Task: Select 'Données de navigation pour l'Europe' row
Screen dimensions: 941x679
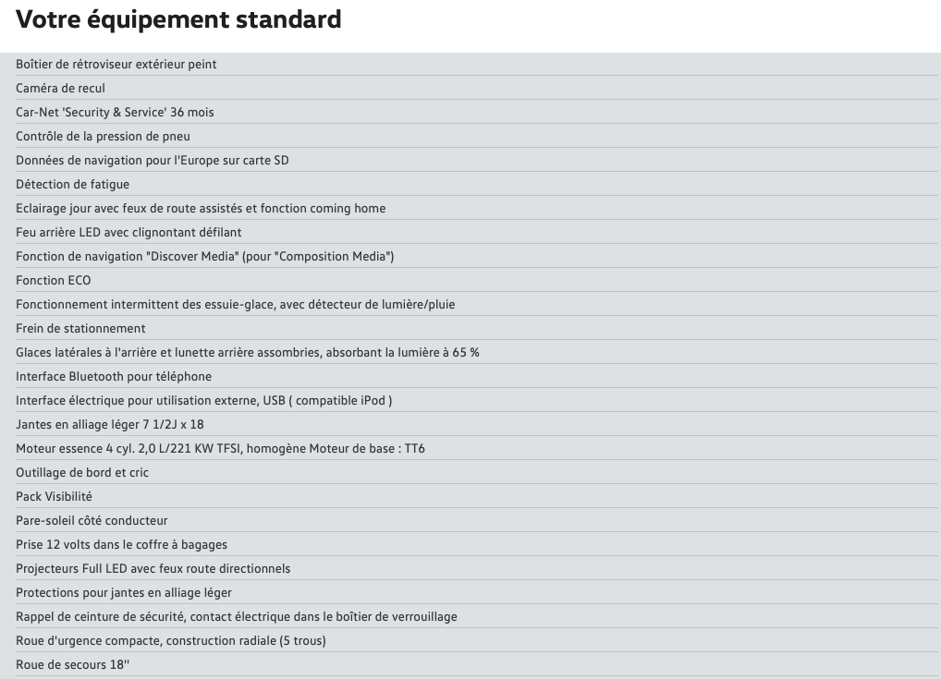Action: [476, 160]
